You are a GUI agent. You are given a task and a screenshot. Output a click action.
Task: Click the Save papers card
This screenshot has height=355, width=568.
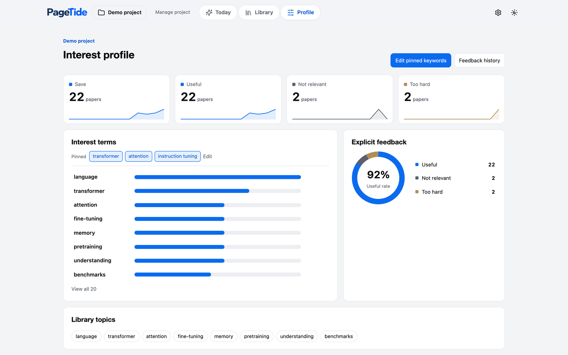116,99
